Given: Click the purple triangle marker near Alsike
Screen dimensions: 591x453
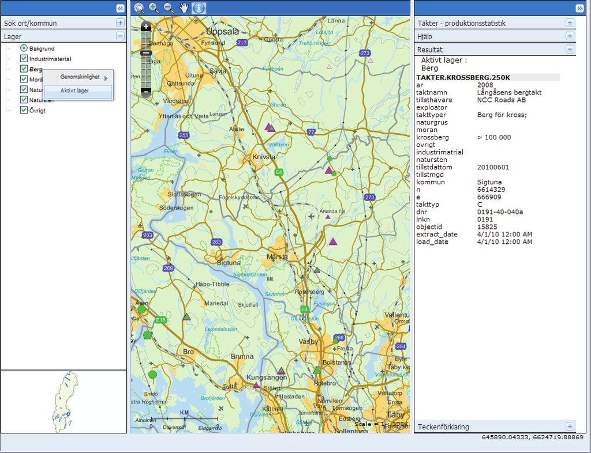Looking at the screenshot, I should (x=269, y=127).
